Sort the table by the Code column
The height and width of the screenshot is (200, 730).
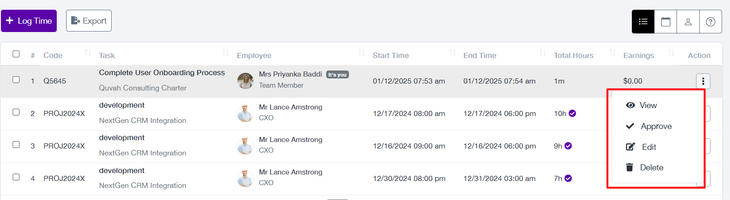click(87, 52)
